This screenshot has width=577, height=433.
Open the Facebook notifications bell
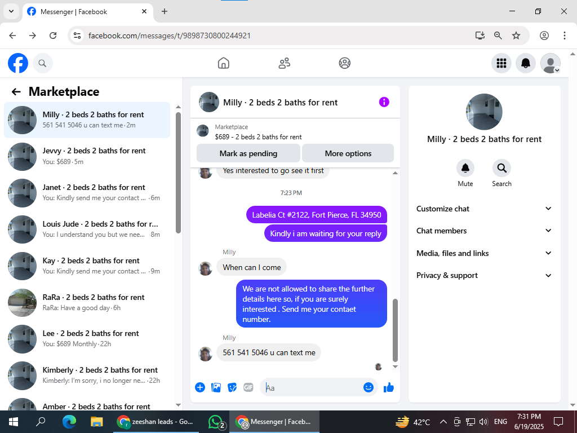click(x=526, y=63)
